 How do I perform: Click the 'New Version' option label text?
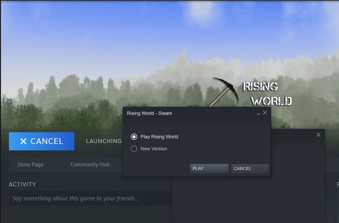tap(154, 149)
